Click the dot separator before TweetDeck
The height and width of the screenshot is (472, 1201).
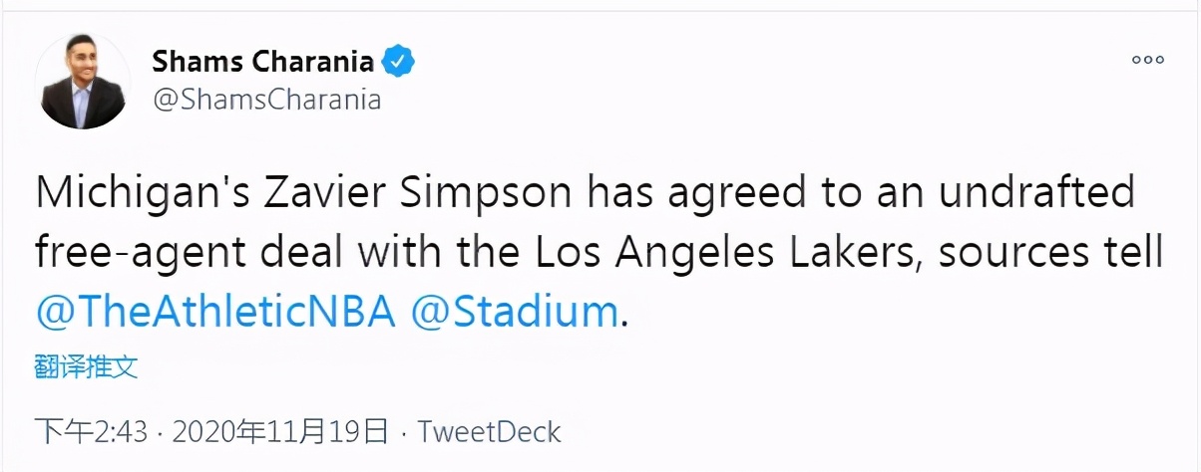click(x=403, y=433)
